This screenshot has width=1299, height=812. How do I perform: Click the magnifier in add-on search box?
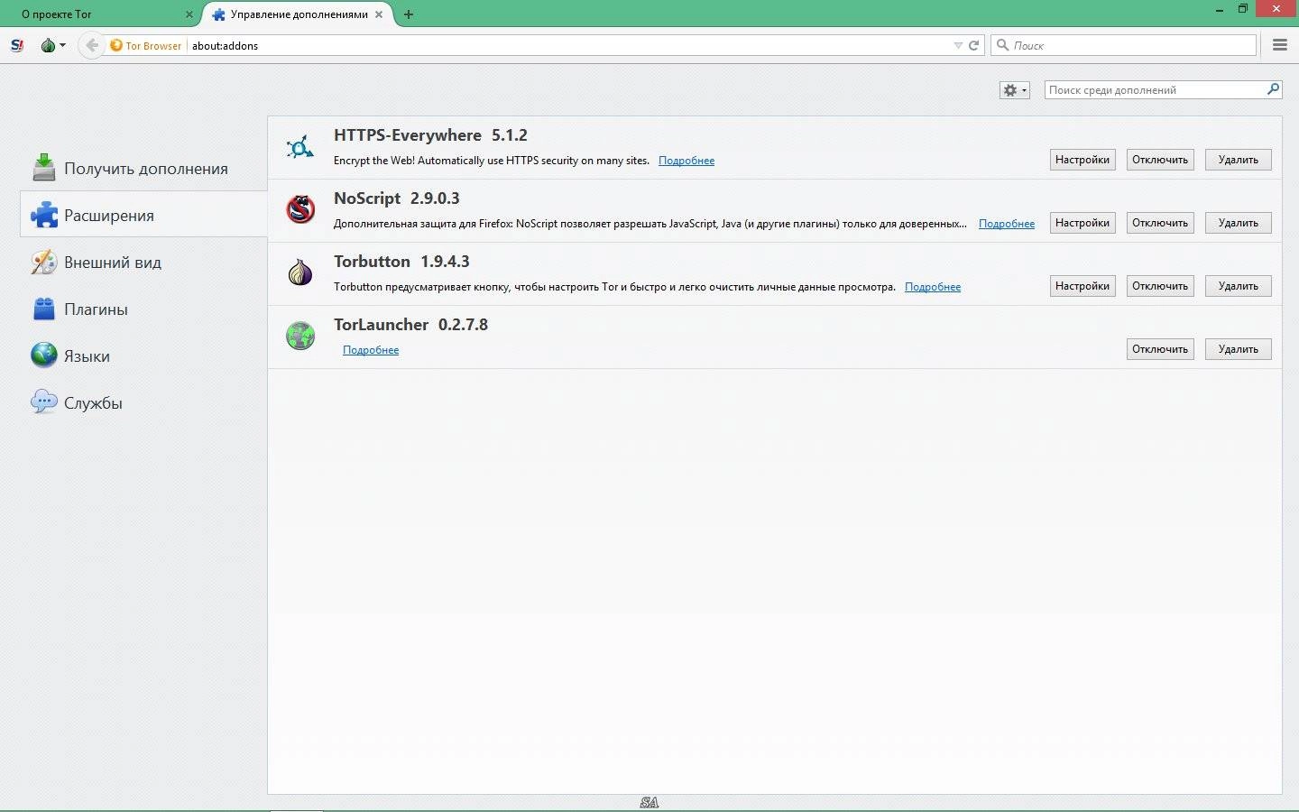coord(1273,89)
